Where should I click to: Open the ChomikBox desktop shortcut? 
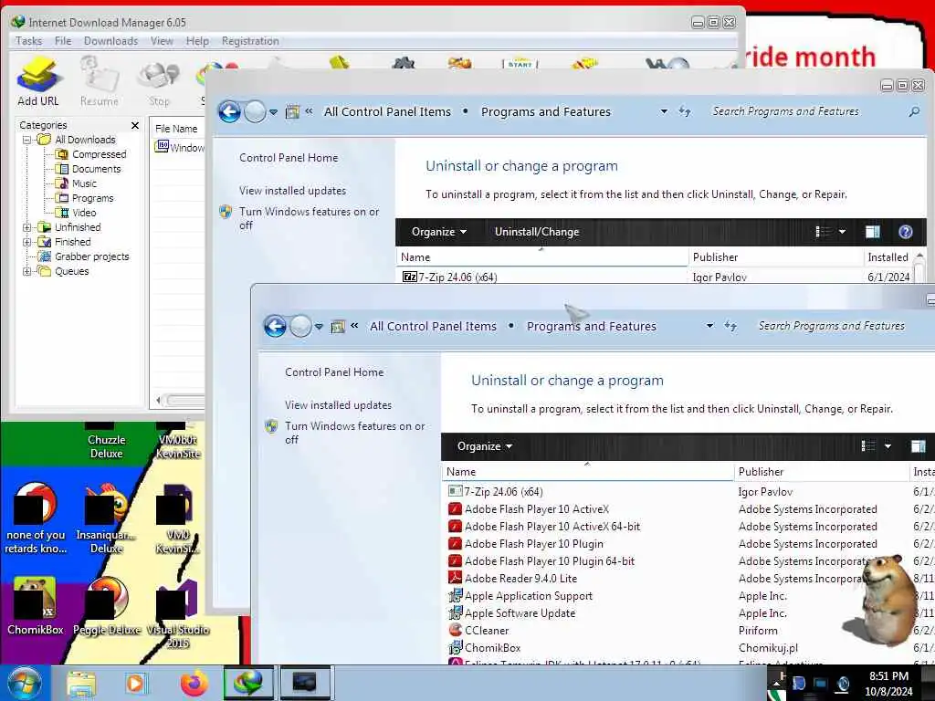(x=36, y=605)
